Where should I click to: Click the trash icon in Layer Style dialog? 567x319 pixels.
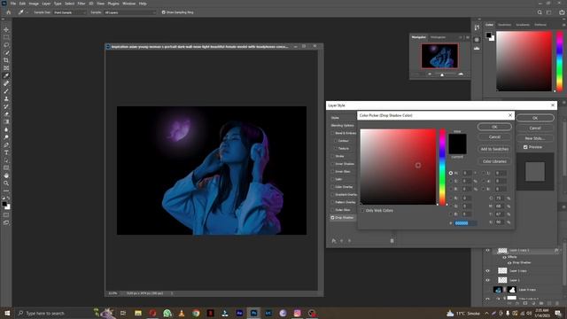392,241
